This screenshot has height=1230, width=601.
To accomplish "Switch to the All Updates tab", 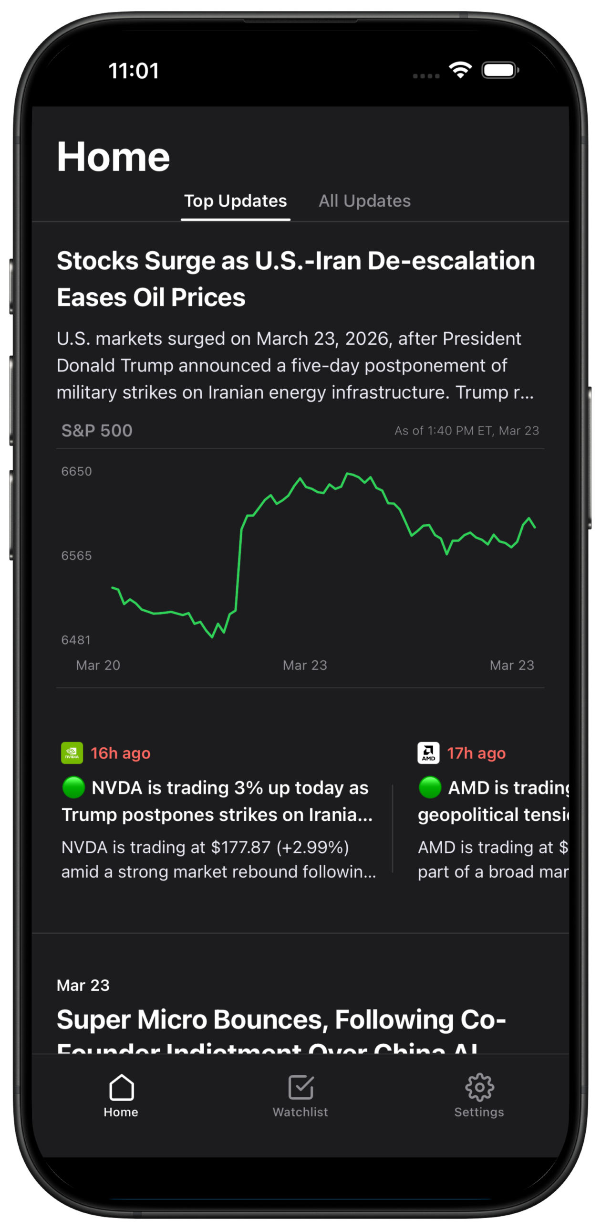I will point(364,201).
